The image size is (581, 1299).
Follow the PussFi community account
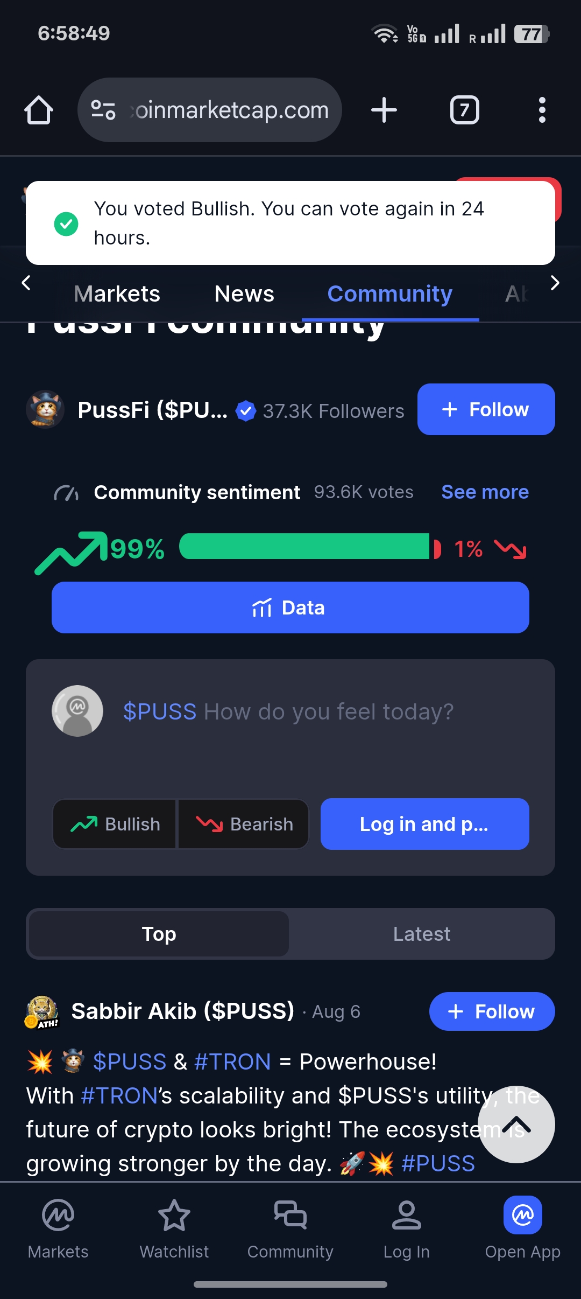click(x=486, y=409)
